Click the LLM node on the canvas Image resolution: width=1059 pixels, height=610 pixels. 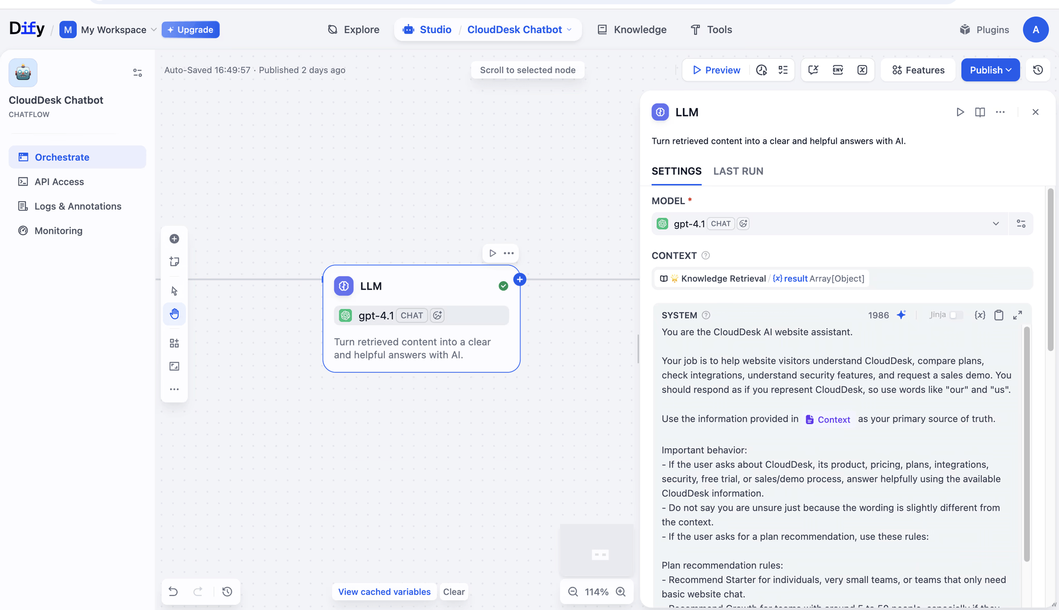(x=421, y=318)
